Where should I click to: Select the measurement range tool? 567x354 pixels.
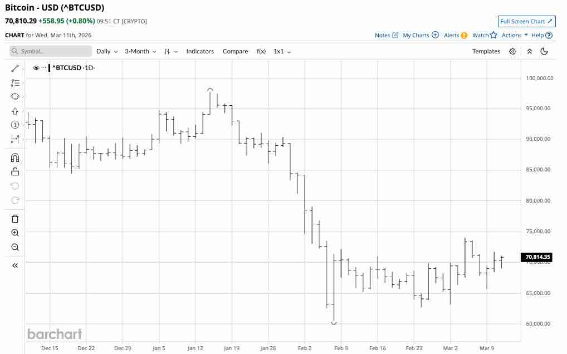(x=15, y=139)
